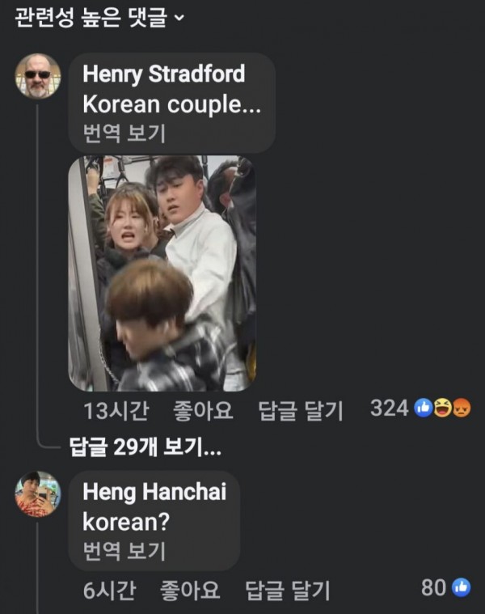
Task: Click the angry reaction icon beside 324
Action: click(462, 408)
